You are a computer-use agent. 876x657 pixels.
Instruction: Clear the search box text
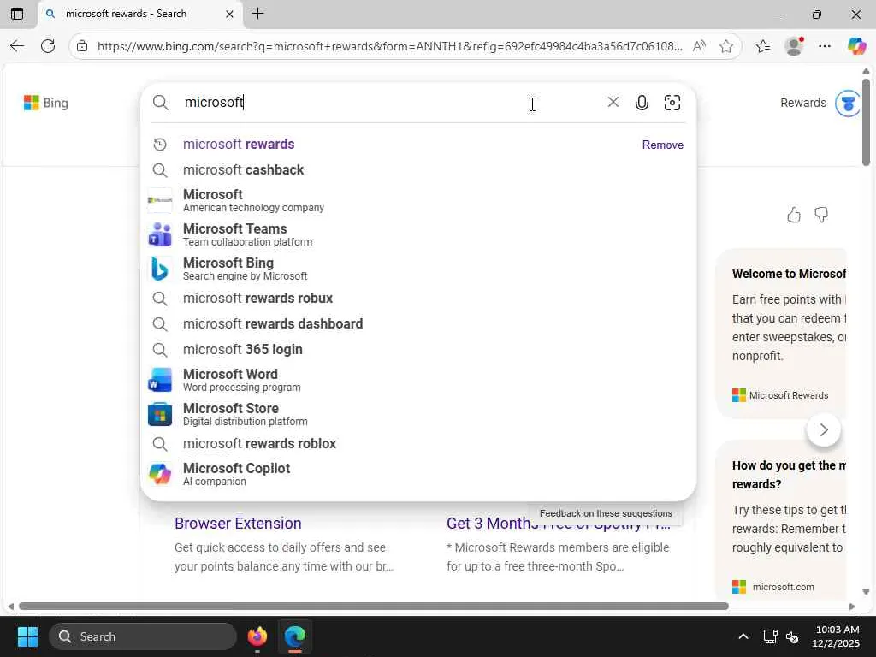click(613, 102)
